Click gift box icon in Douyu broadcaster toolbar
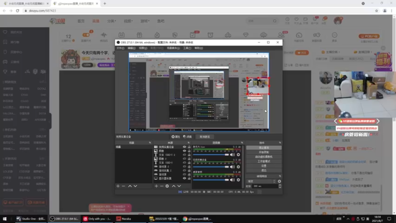The height and width of the screenshot is (223, 396). click(140, 35)
